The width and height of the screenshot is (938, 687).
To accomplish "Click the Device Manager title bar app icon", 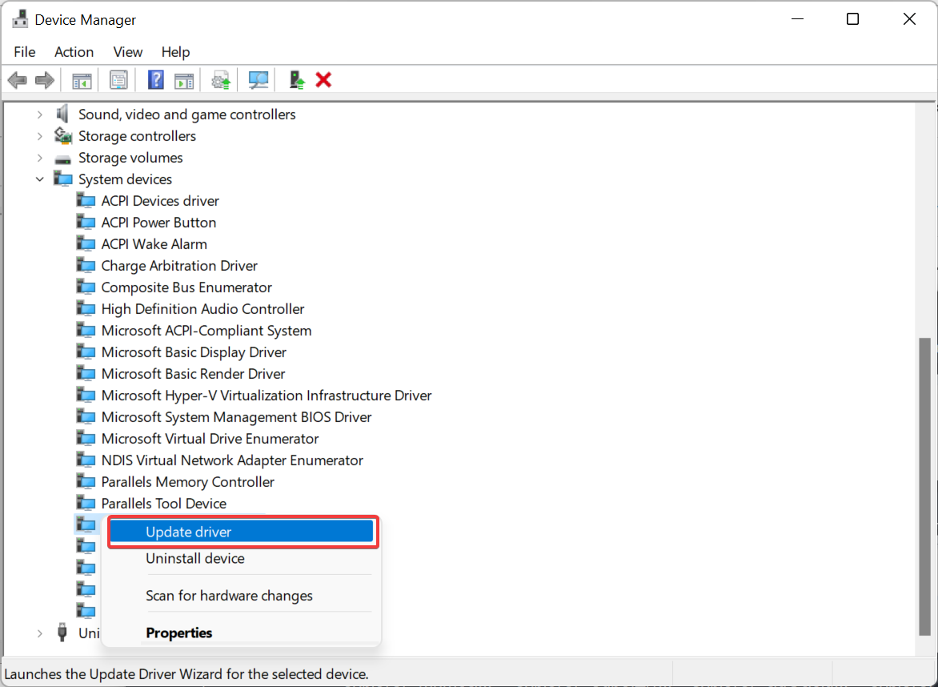I will pos(20,20).
